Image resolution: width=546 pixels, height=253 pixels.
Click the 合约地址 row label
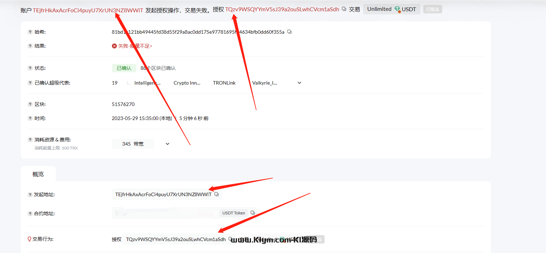click(44, 213)
